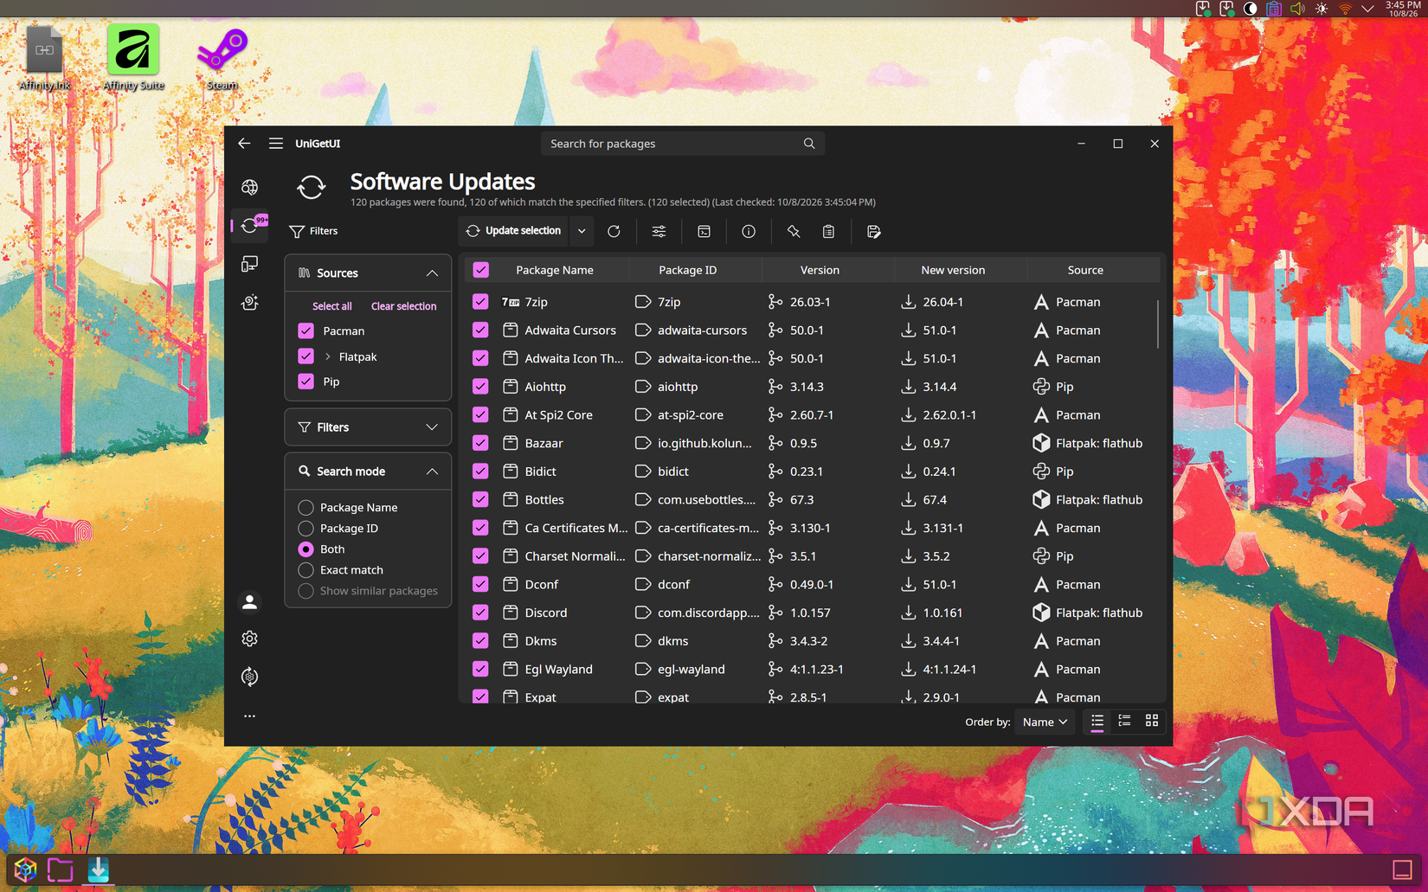This screenshot has height=892, width=1428.
Task: Uncheck the Pip source checkbox
Action: pyautogui.click(x=306, y=381)
